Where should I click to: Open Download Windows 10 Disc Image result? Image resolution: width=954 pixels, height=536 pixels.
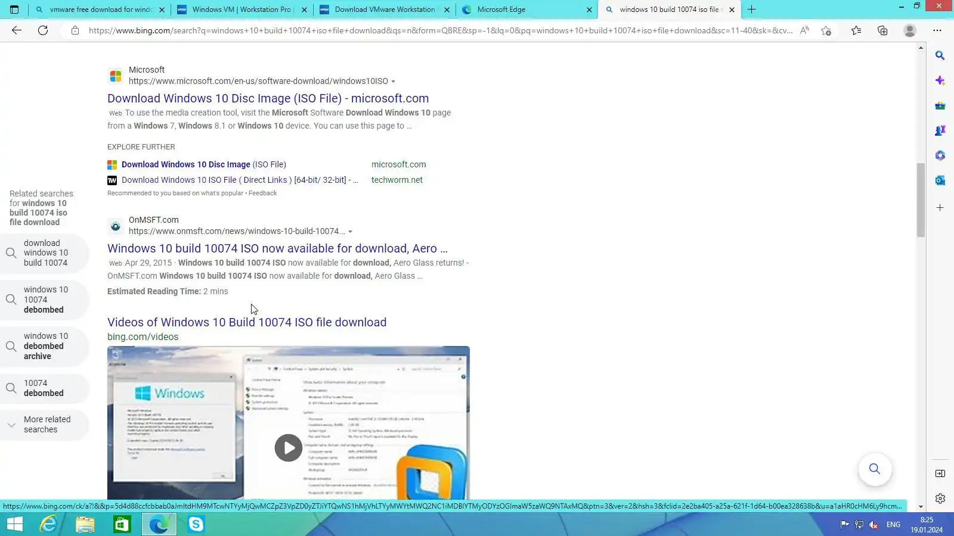(268, 98)
